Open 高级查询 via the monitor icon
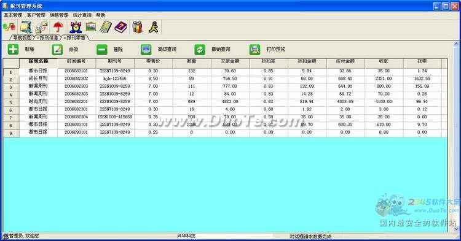Viewport: 461px width, 241px height. pos(146,50)
